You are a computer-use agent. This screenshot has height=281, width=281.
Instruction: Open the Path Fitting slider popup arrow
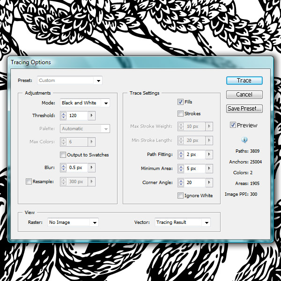(x=209, y=155)
